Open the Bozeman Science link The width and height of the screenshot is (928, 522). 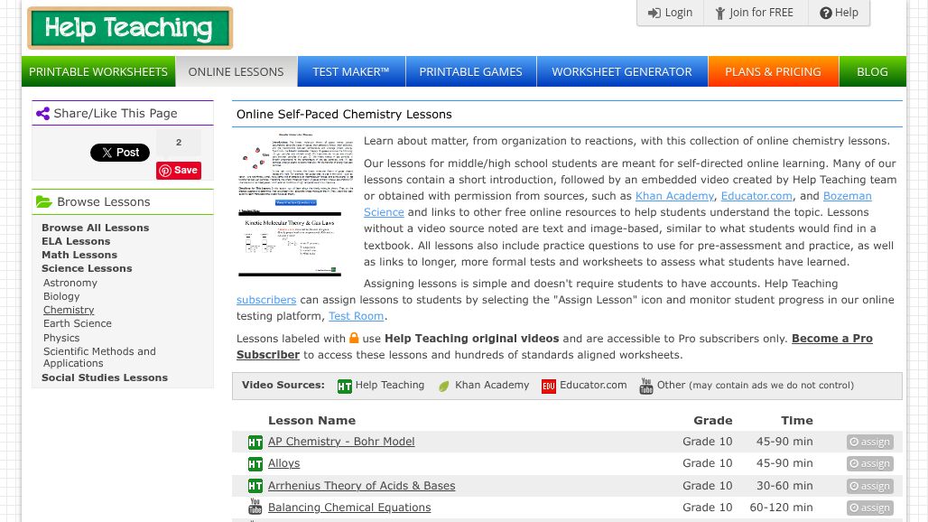(847, 196)
